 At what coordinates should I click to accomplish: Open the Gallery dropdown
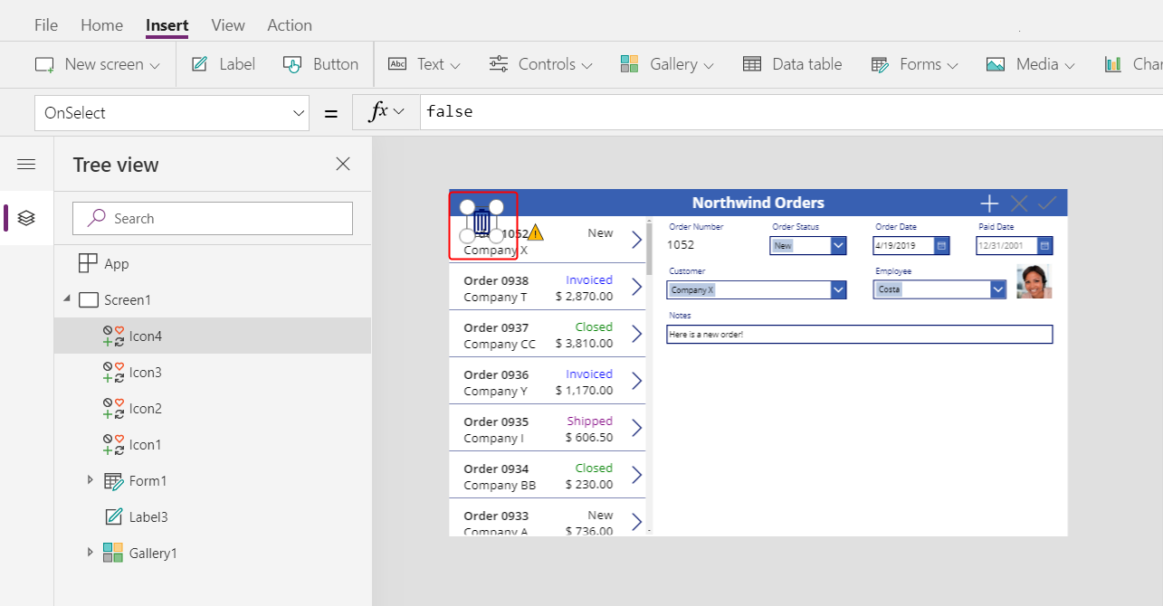[667, 64]
